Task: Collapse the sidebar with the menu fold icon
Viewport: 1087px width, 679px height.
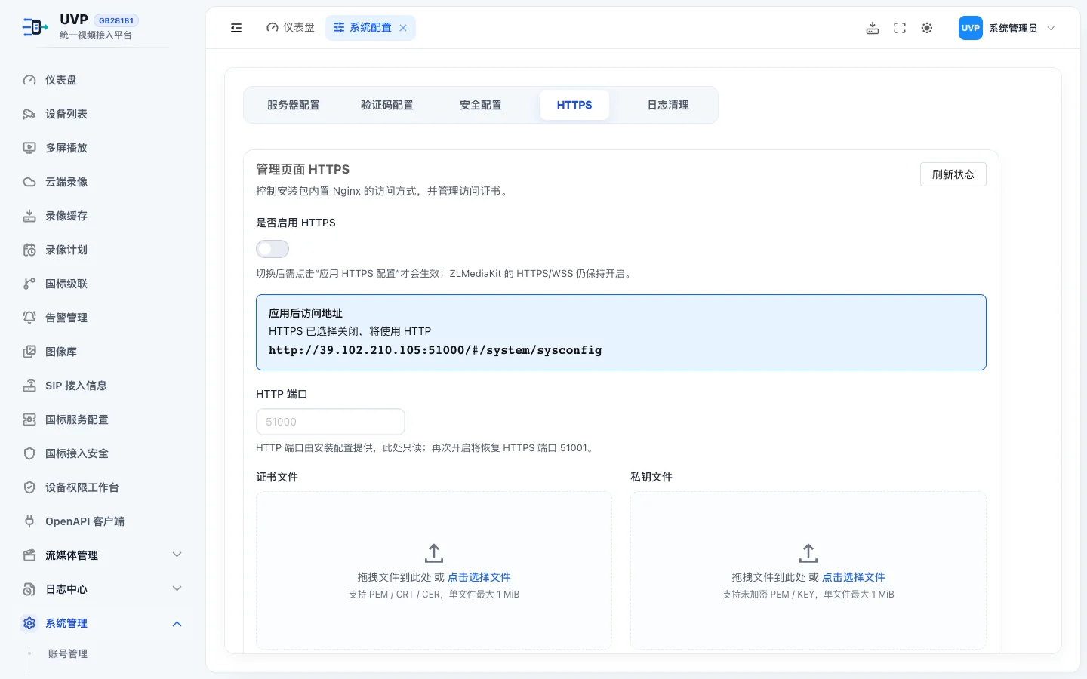Action: pos(236,28)
